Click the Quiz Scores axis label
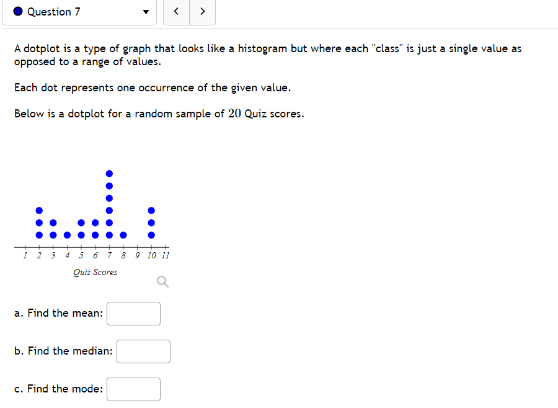558x408 pixels. click(95, 272)
